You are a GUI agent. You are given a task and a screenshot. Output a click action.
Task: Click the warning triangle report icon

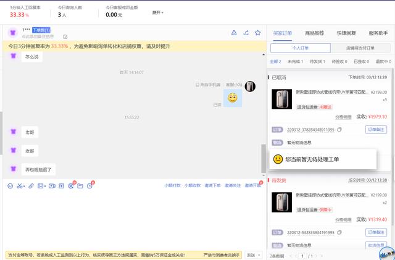pyautogui.click(x=234, y=33)
